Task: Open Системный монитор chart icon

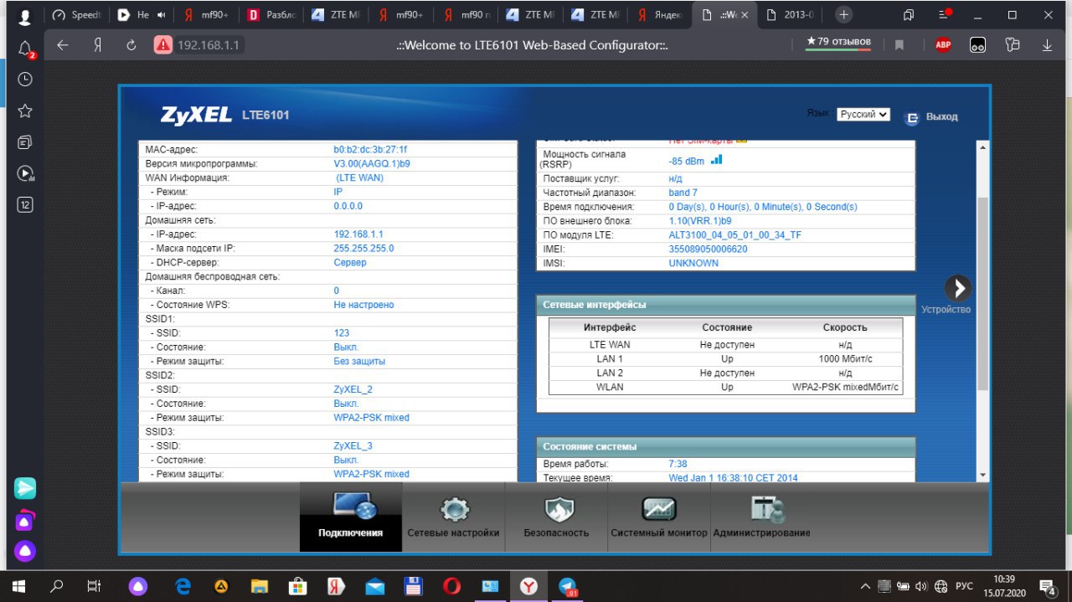Action: [659, 508]
